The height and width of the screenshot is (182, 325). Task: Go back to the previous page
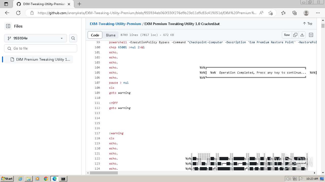click(7, 13)
